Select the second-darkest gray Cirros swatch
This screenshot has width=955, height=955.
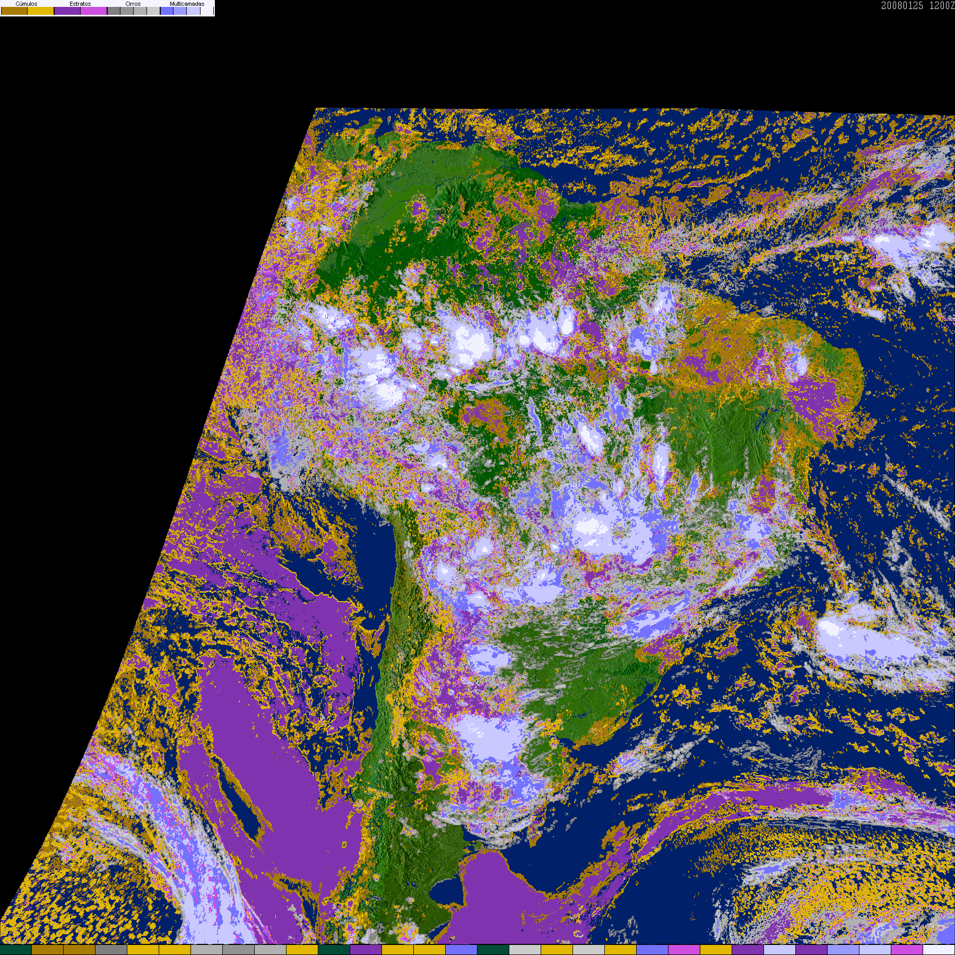click(x=127, y=11)
